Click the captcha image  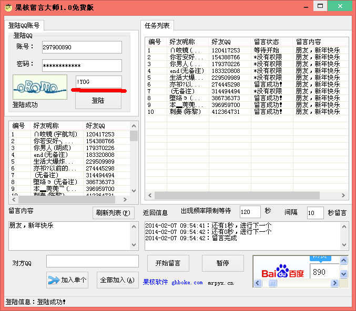40,87
